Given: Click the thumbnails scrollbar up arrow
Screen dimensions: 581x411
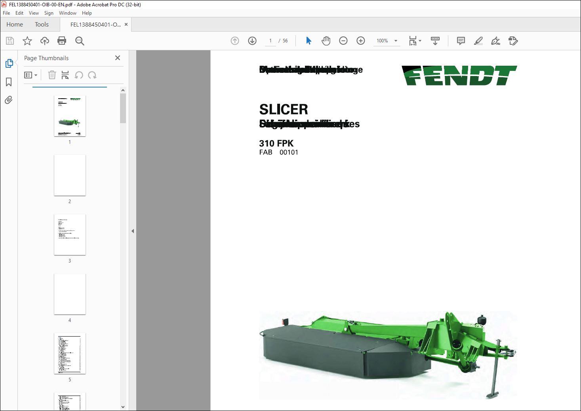Looking at the screenshot, I should [x=123, y=90].
